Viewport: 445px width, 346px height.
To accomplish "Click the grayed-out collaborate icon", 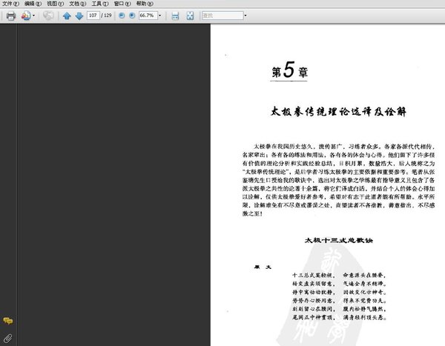I will coord(48,16).
